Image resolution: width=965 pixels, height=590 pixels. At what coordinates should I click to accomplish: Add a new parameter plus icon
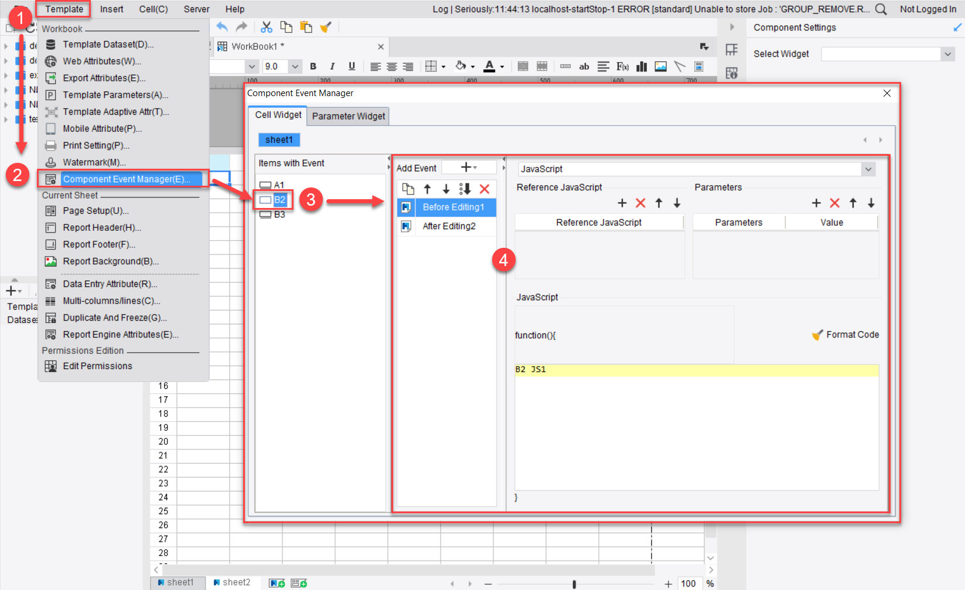816,203
